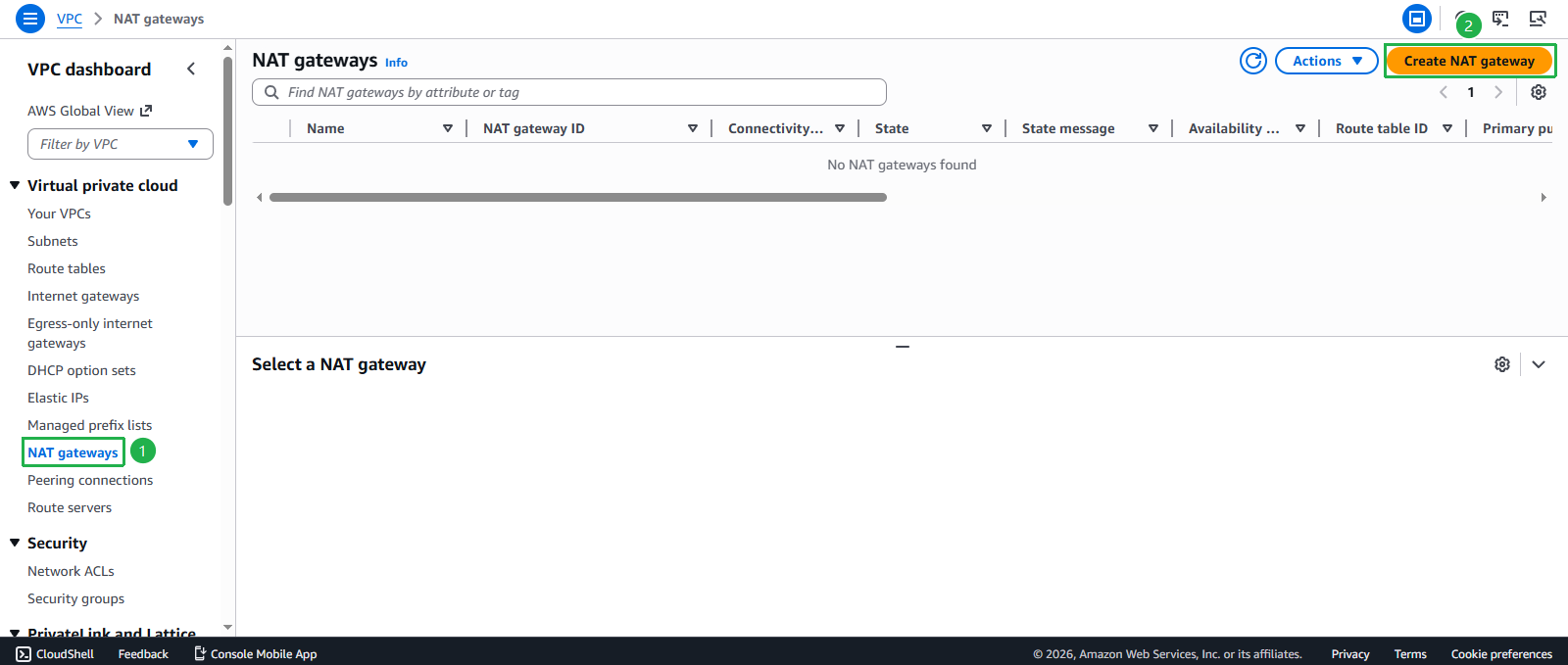The image size is (1568, 665).
Task: Click the external link icon by AWS Global View
Action: tap(146, 111)
